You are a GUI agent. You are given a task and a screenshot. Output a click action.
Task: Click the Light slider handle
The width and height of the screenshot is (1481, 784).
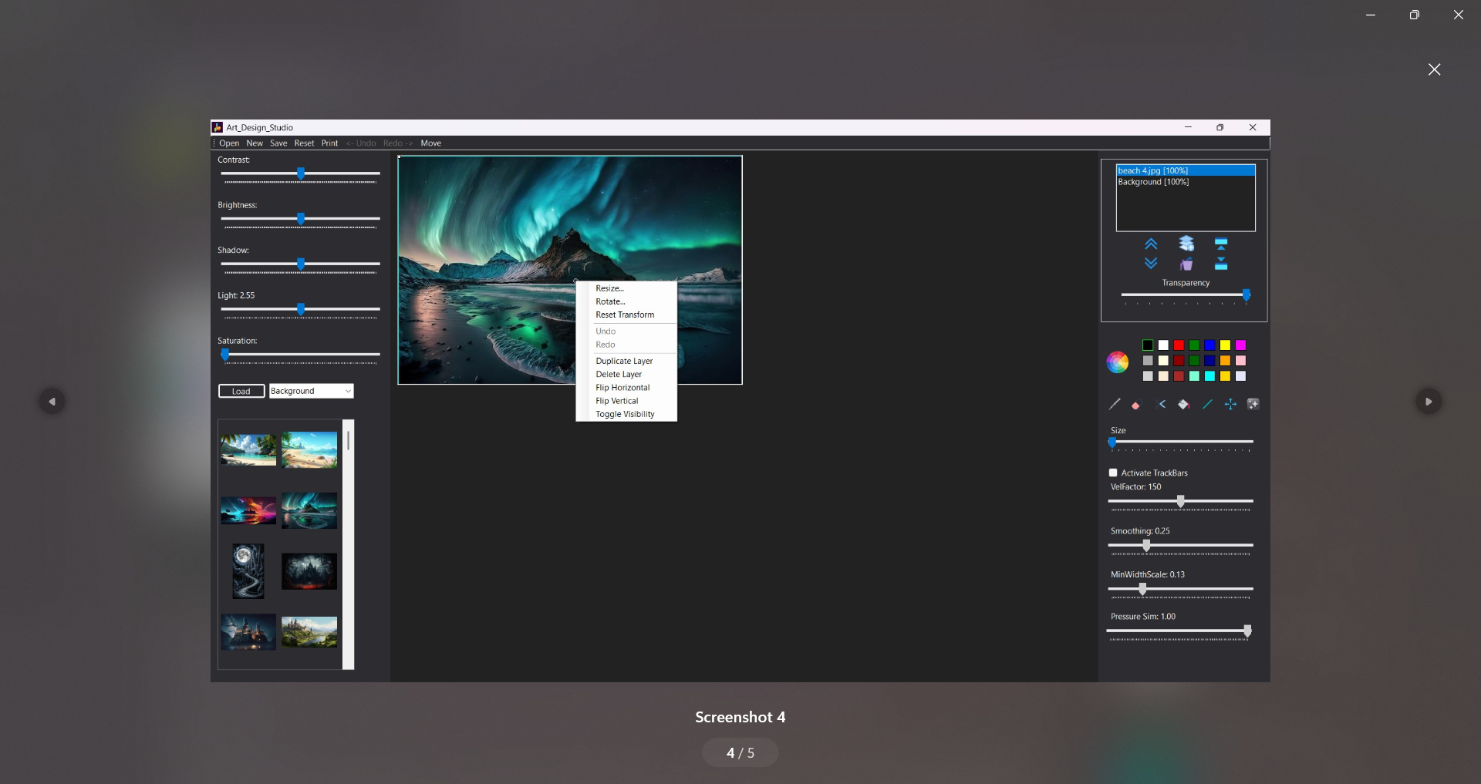(x=301, y=309)
